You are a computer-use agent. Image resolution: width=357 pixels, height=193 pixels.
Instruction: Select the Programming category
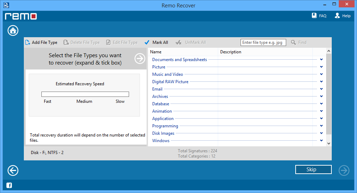(165, 126)
